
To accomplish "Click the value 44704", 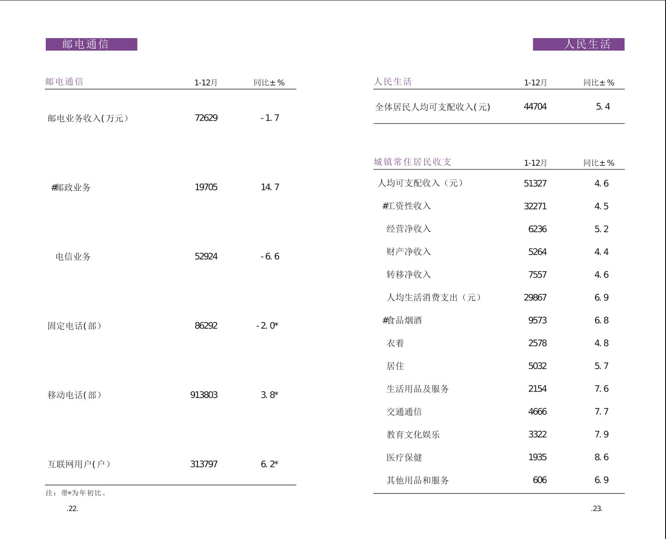I will pos(535,107).
